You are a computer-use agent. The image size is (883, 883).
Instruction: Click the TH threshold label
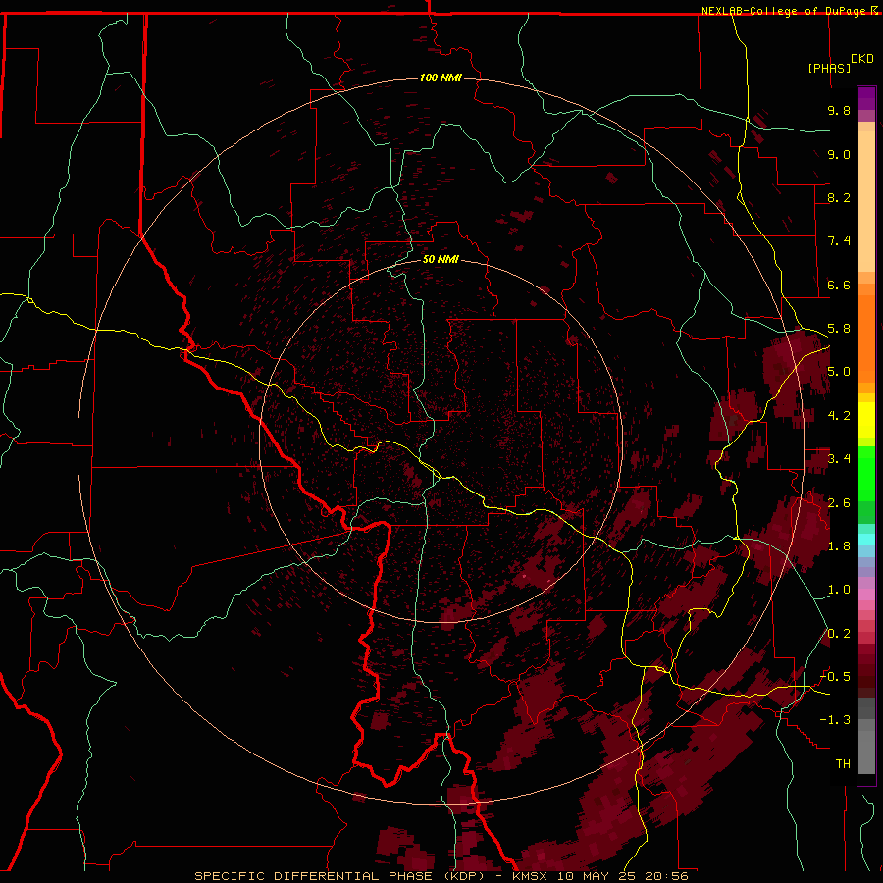[x=843, y=764]
